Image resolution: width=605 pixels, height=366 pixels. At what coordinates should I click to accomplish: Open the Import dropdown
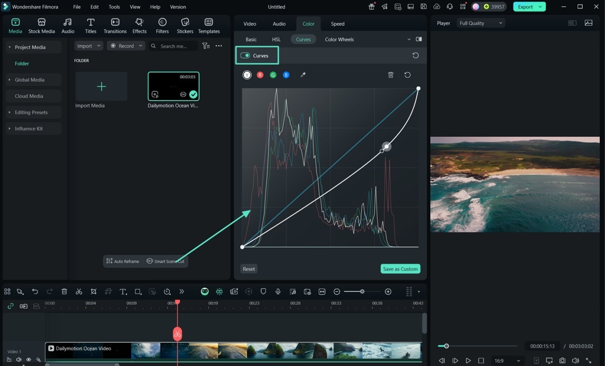pyautogui.click(x=88, y=46)
